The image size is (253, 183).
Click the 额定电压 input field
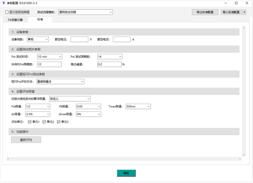tap(79, 39)
